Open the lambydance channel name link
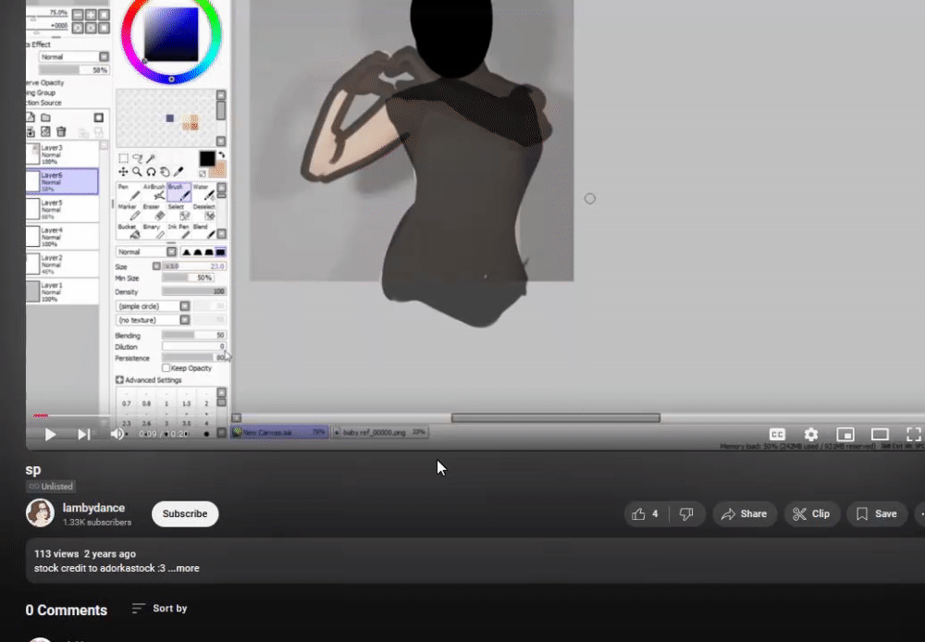This screenshot has width=925, height=642. [x=93, y=508]
